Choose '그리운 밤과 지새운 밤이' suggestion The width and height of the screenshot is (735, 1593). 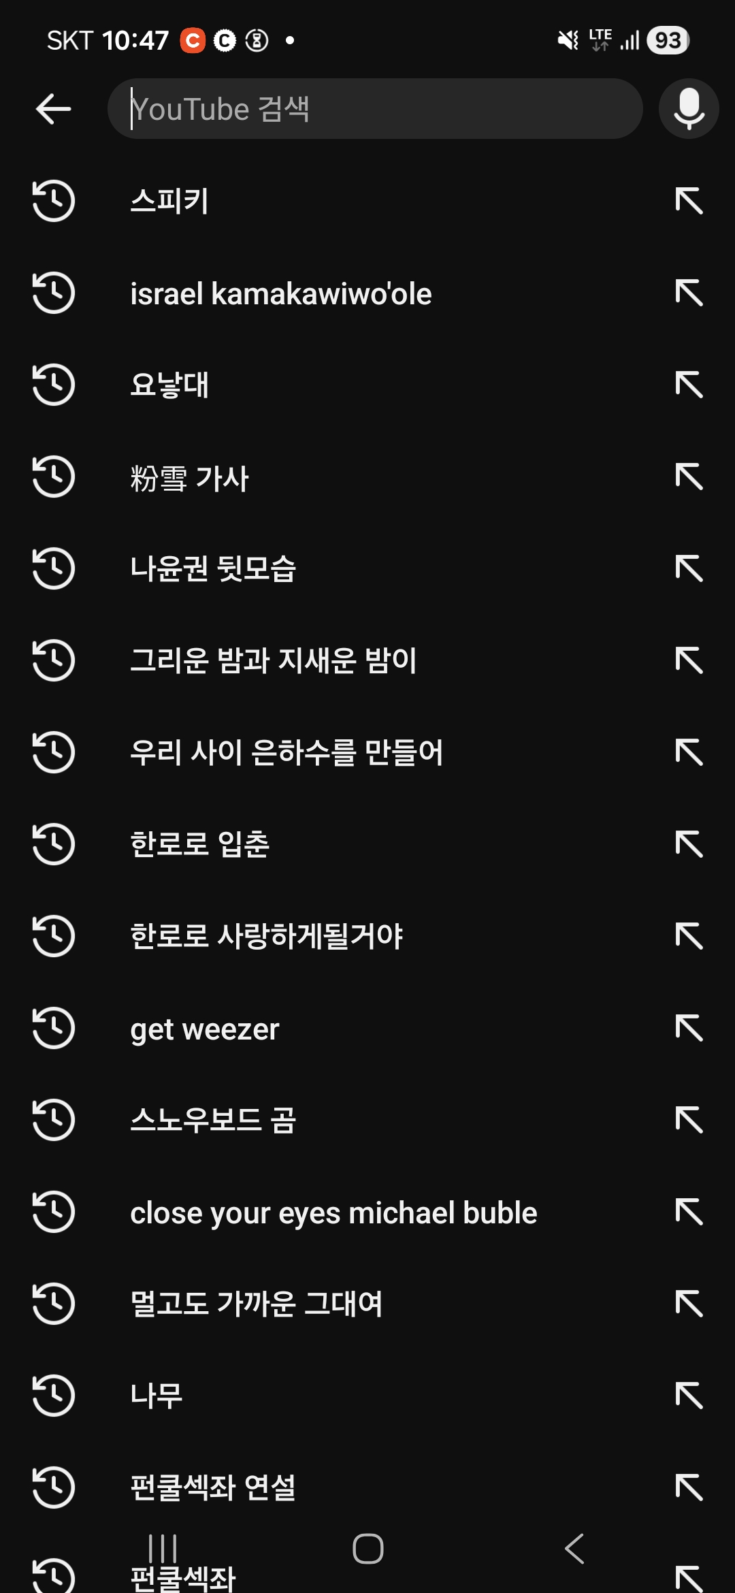point(273,661)
